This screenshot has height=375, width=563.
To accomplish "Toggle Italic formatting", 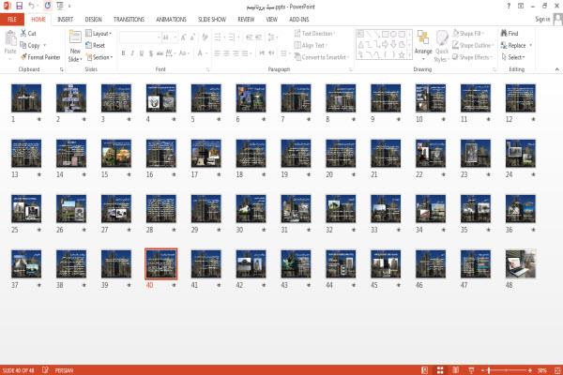I will click(132, 53).
